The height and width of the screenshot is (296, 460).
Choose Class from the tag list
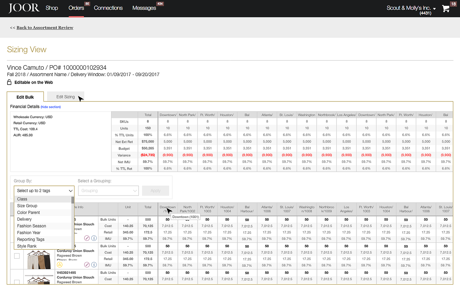43,199
